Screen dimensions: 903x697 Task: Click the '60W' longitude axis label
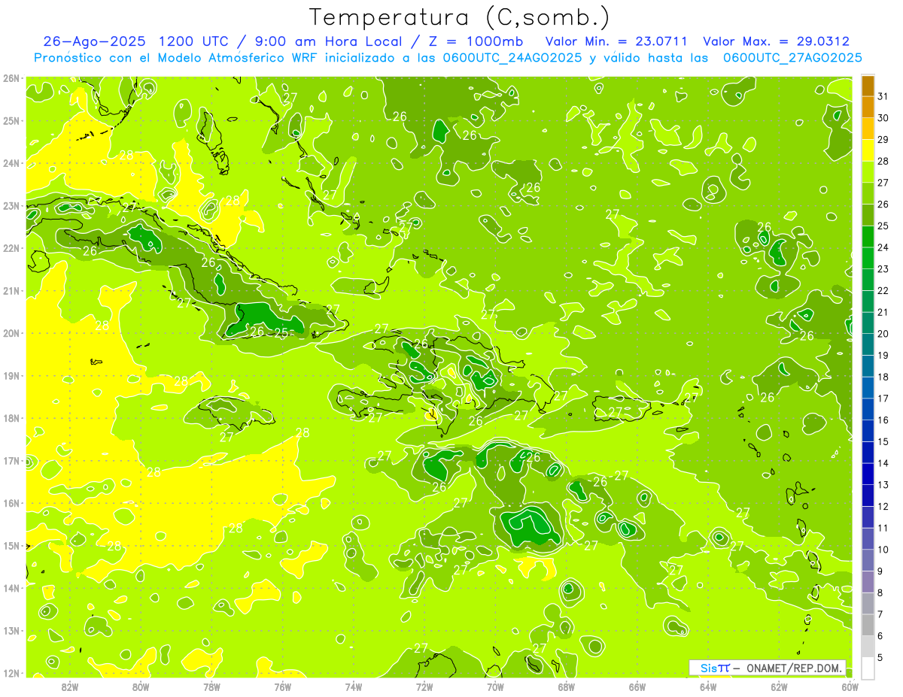[850, 686]
